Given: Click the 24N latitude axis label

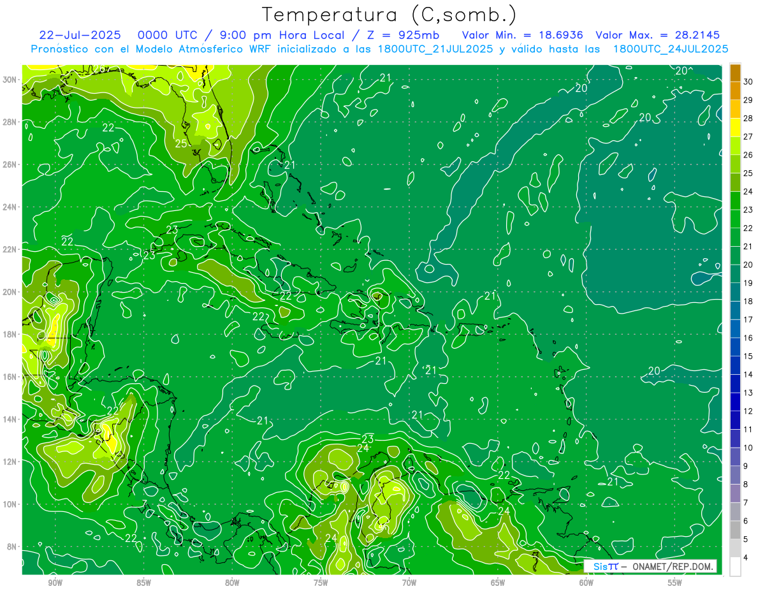Looking at the screenshot, I should coord(10,207).
